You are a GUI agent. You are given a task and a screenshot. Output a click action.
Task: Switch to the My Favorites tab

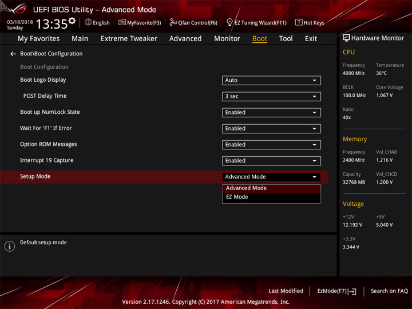[39, 39]
